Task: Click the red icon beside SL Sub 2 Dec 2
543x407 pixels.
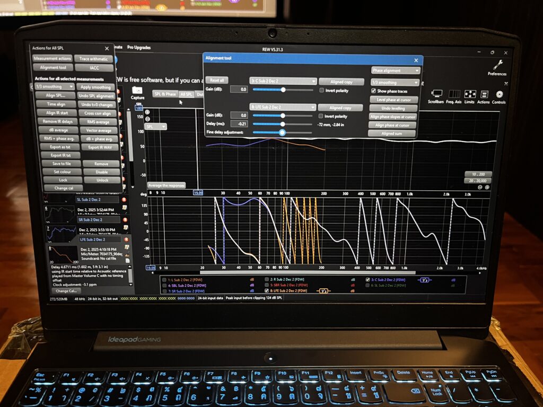Action: coord(124,200)
